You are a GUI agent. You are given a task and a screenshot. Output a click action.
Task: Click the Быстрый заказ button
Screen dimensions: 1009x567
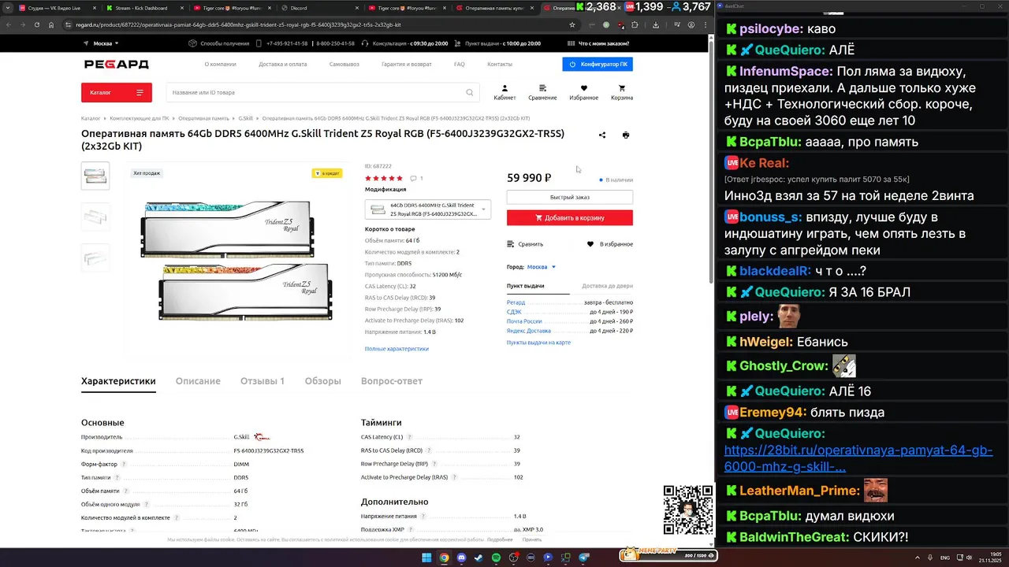coord(570,197)
